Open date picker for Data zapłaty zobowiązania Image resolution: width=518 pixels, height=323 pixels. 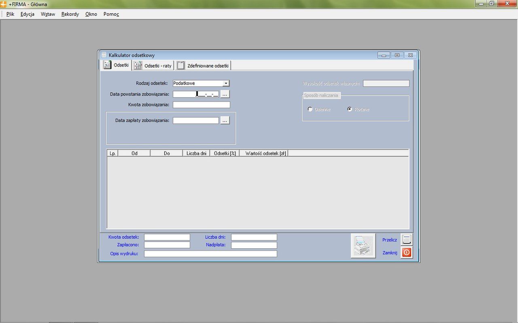tap(225, 120)
